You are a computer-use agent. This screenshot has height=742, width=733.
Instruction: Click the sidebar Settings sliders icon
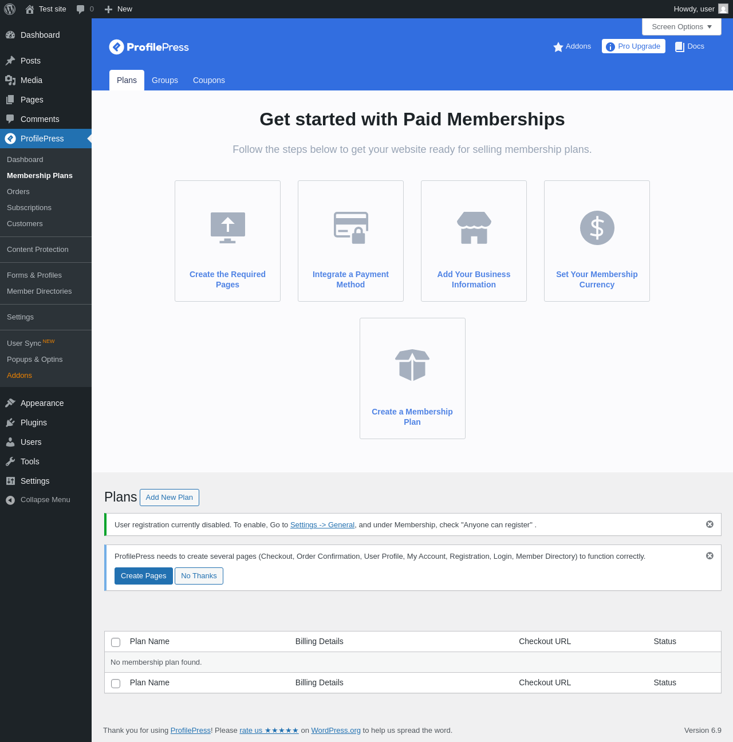click(x=10, y=481)
